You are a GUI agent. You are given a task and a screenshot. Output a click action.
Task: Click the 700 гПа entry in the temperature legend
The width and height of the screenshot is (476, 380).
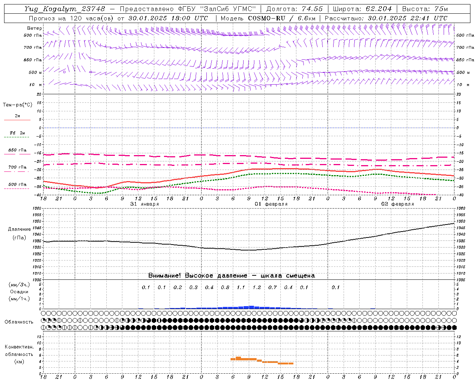coord(17,167)
